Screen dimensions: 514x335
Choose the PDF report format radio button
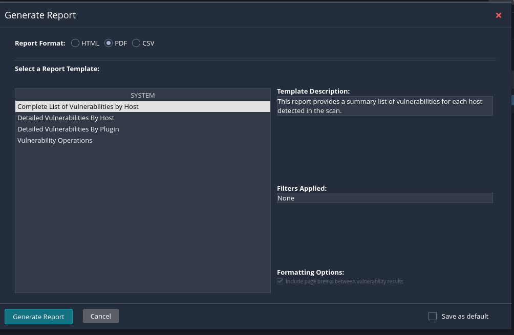click(109, 43)
